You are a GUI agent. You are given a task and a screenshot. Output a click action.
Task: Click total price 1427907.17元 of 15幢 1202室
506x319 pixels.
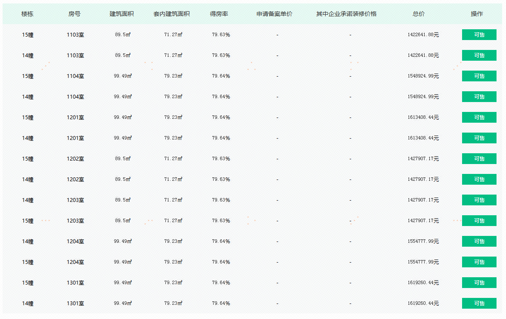point(423,159)
